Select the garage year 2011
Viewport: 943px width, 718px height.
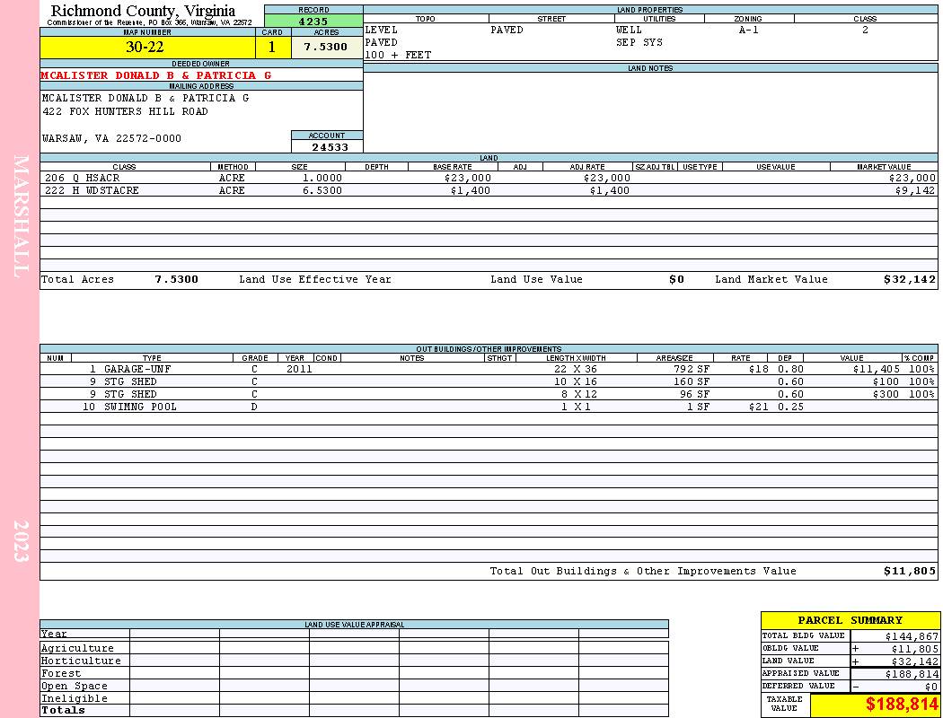299,370
